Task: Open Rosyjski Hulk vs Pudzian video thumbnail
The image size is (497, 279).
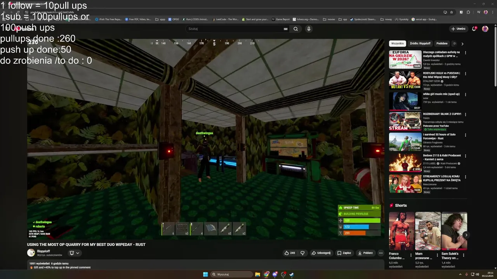Action: tap(405, 80)
